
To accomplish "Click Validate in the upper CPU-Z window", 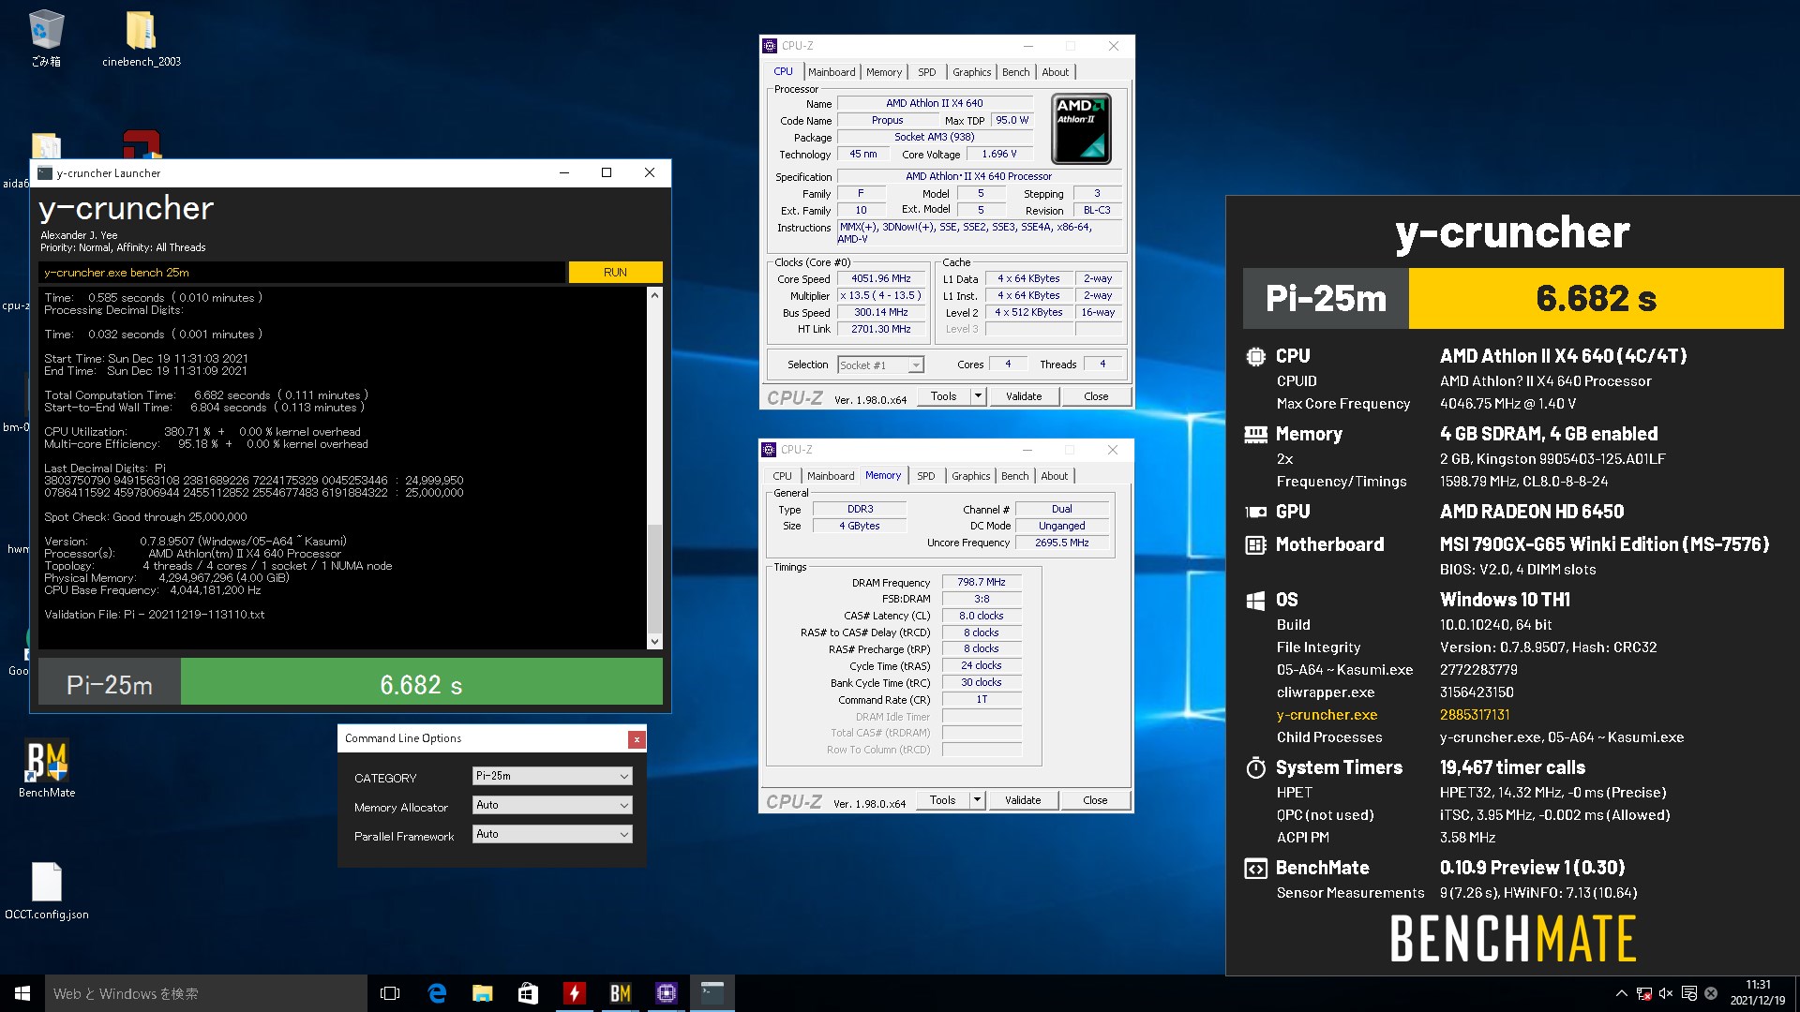I will (x=1024, y=396).
